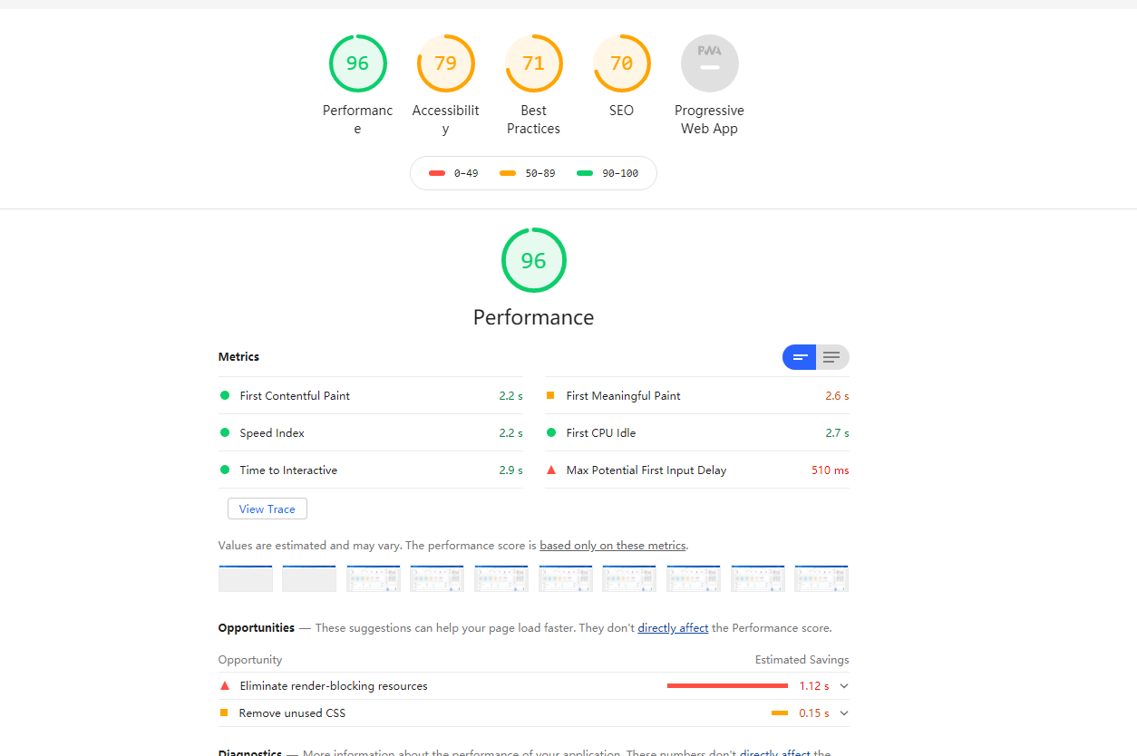Expand Eliminate render-blocking resources chevron

tap(844, 686)
